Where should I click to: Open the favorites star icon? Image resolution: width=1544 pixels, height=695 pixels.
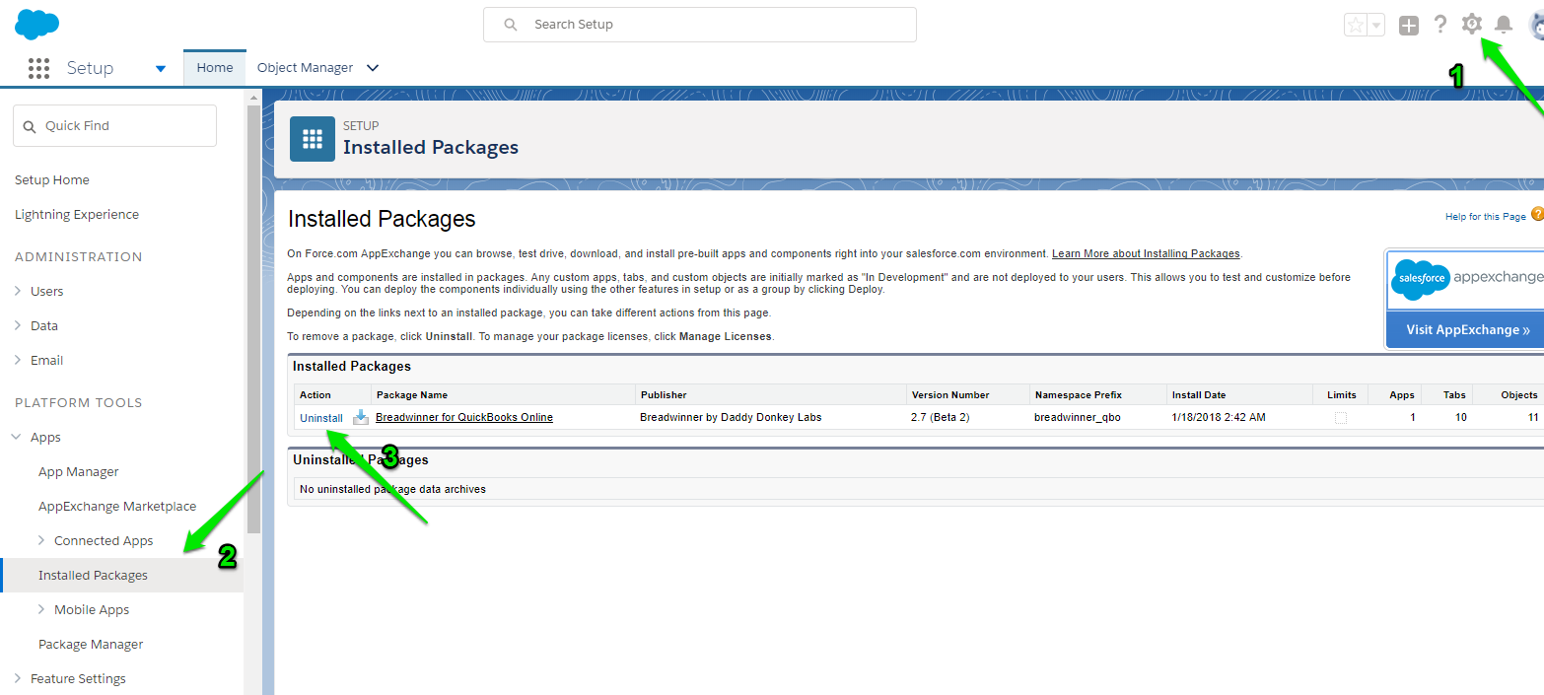[x=1356, y=26]
